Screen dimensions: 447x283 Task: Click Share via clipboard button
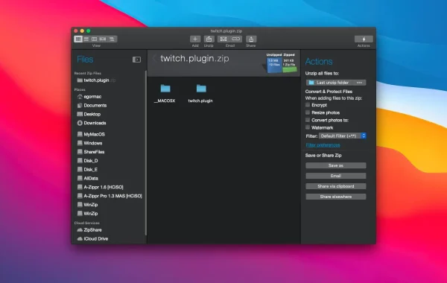point(336,186)
